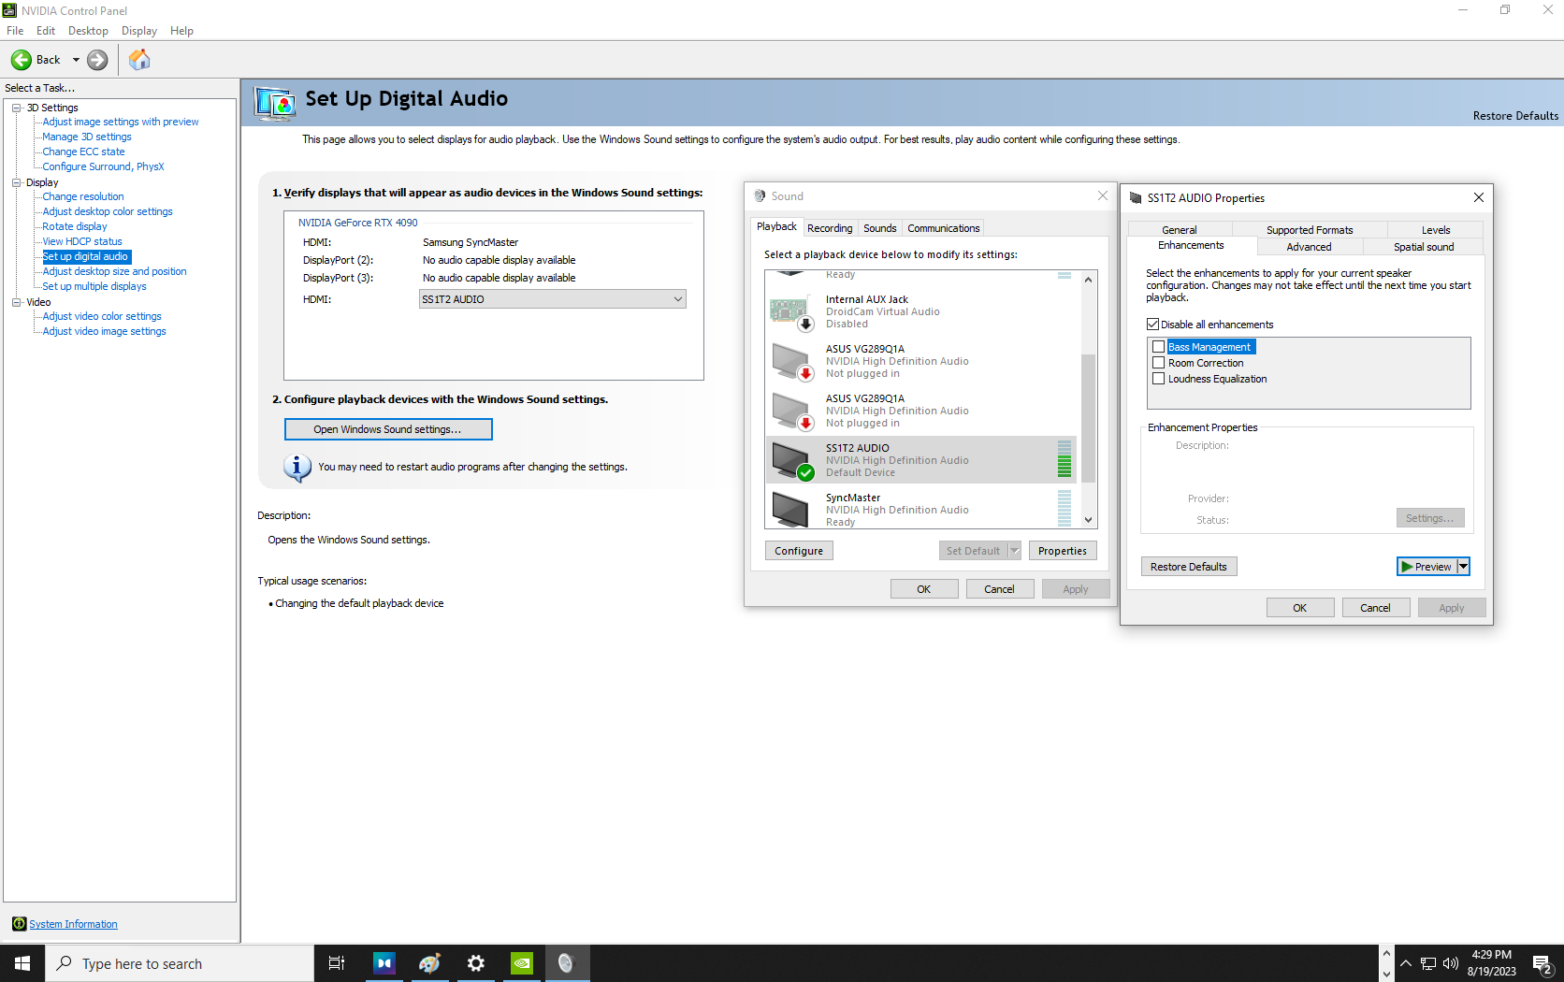Click Properties in Sound dialog

point(1062,551)
